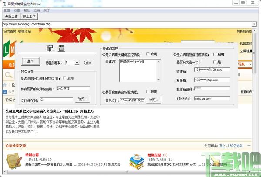
Task: Click the 音乐文件 path field
Action: coord(133,100)
